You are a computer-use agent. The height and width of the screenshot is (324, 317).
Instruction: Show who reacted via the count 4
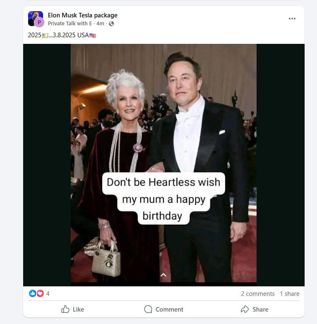click(48, 294)
